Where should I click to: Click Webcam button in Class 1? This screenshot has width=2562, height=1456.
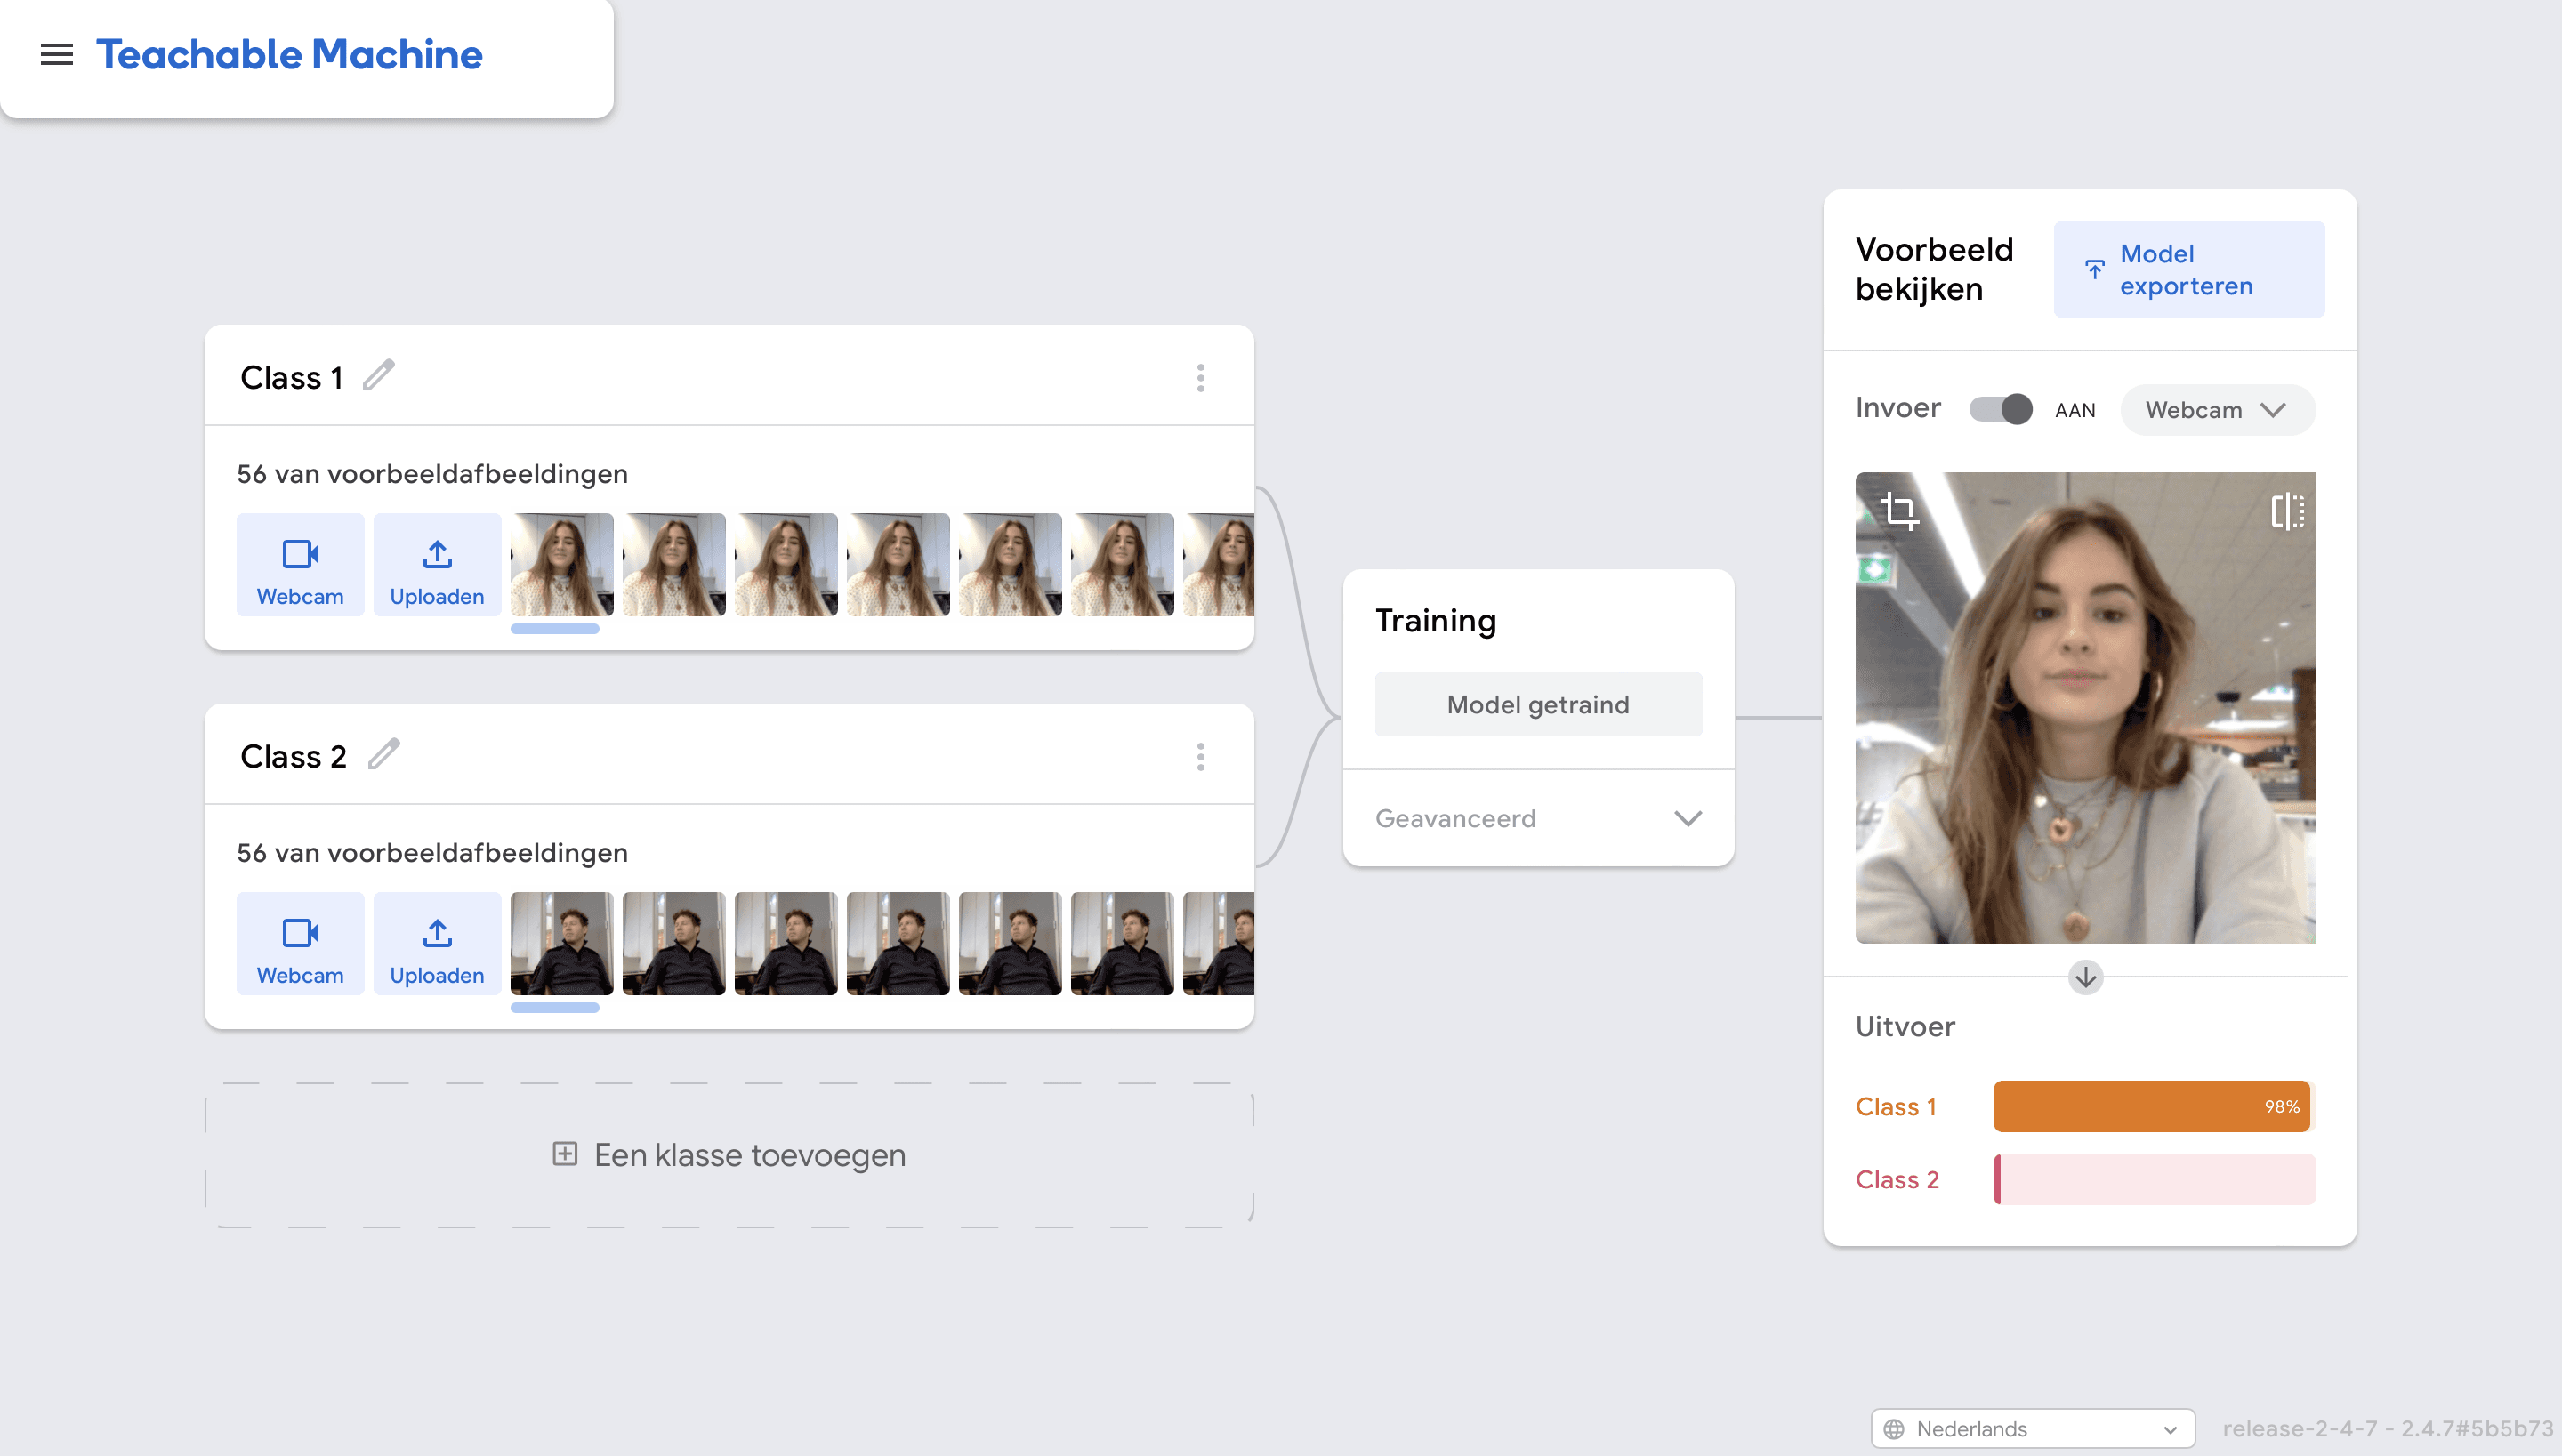[300, 565]
